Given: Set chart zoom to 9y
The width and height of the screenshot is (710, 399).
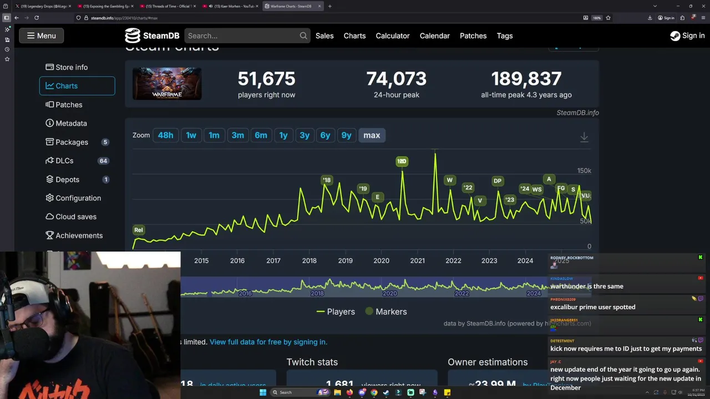Looking at the screenshot, I should [346, 135].
